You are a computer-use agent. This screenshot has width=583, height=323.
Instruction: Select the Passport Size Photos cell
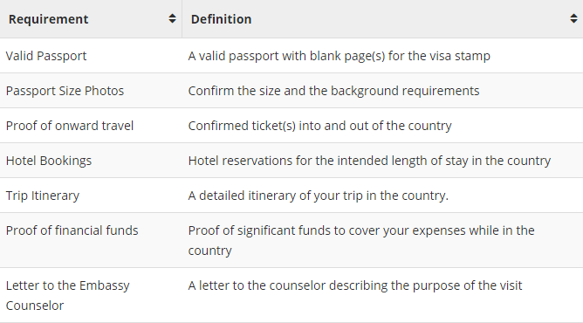coord(91,91)
